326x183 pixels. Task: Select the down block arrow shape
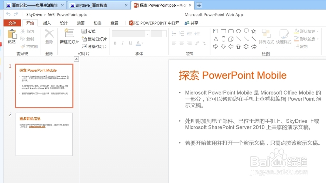(x=223, y=46)
